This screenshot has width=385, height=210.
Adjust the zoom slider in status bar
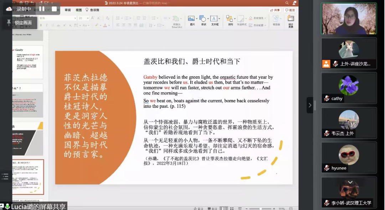coord(261,208)
